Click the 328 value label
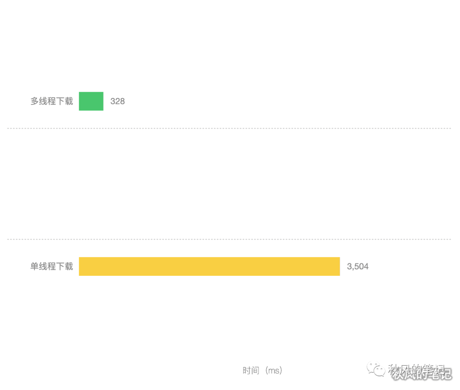The height and width of the screenshot is (390, 460). (118, 101)
